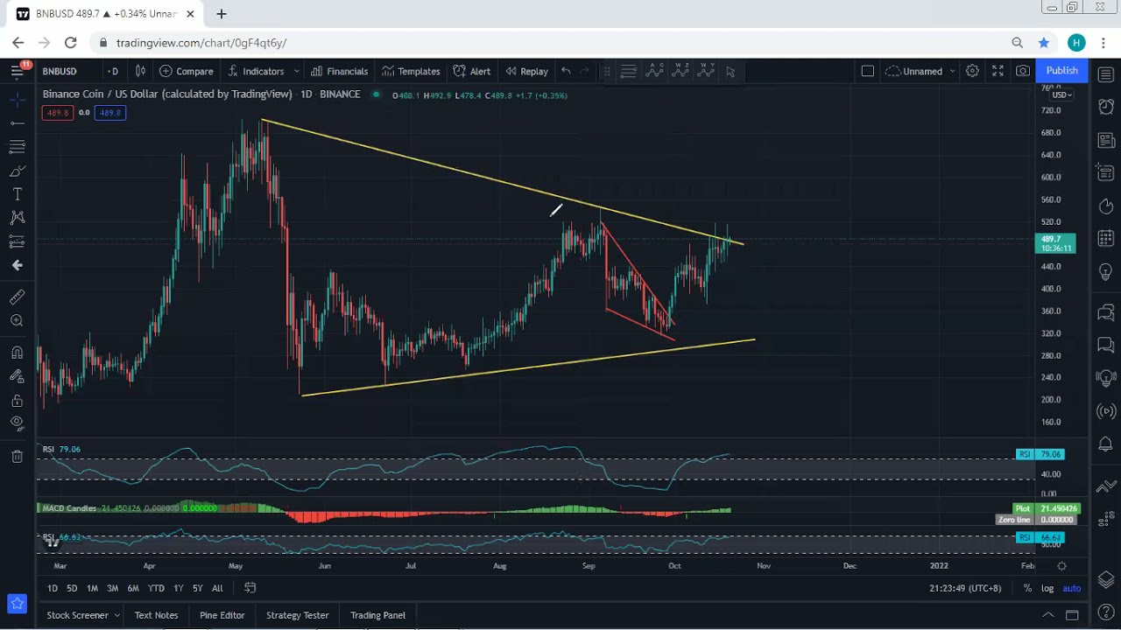The image size is (1121, 630).
Task: Open the D time interval dropdown
Action: [113, 71]
